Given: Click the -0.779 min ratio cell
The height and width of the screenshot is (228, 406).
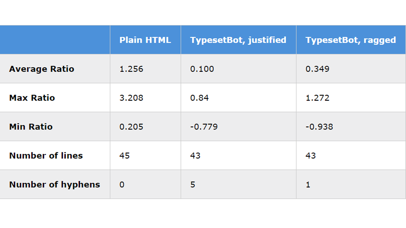Looking at the screenshot, I should [x=204, y=127].
